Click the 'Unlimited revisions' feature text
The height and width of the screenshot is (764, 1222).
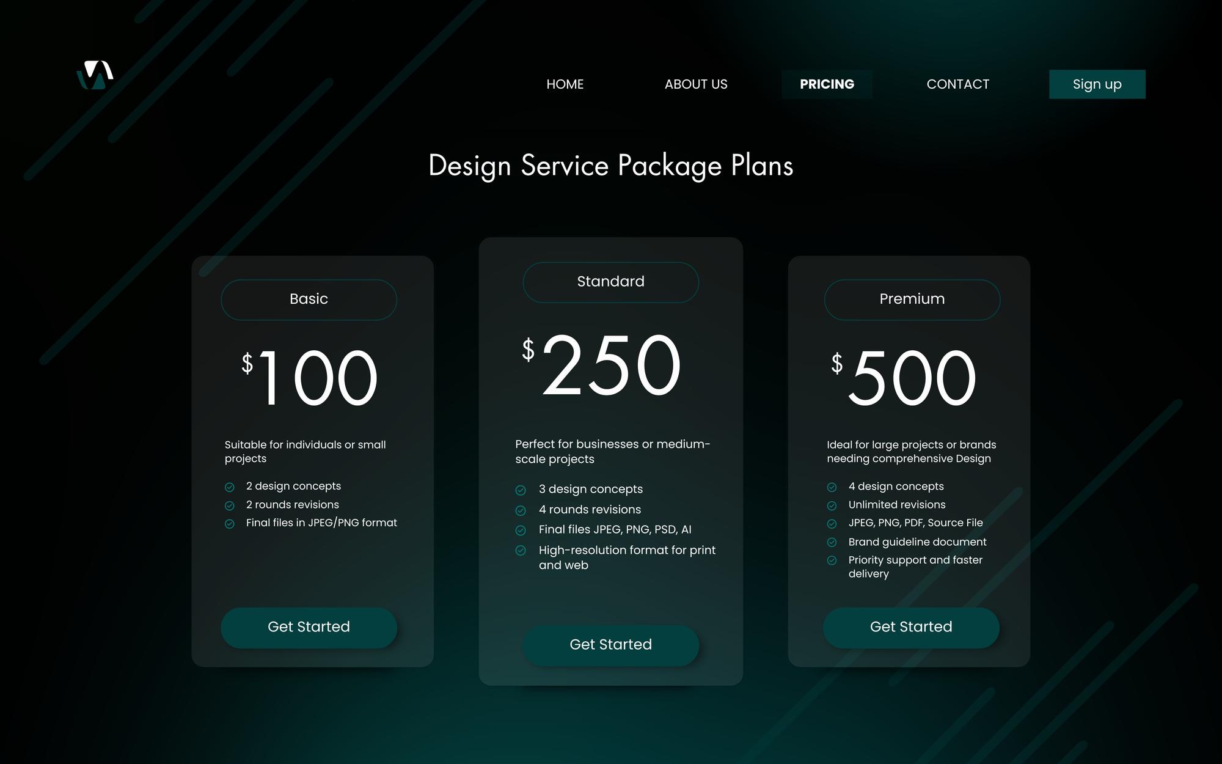coord(897,505)
